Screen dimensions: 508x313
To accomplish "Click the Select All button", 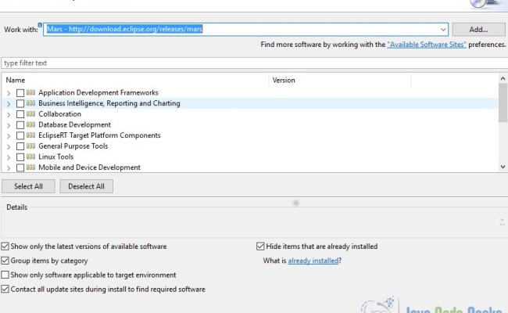I will coord(28,186).
